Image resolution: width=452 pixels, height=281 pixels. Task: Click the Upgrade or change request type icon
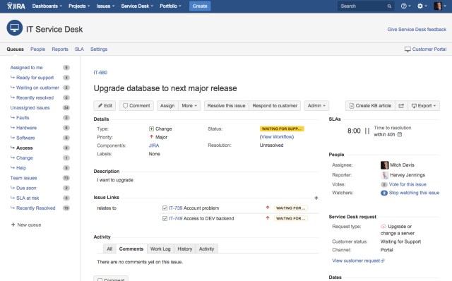(x=383, y=227)
